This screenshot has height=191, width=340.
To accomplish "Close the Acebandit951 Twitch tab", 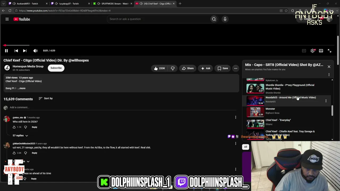I will tap(47, 4).
